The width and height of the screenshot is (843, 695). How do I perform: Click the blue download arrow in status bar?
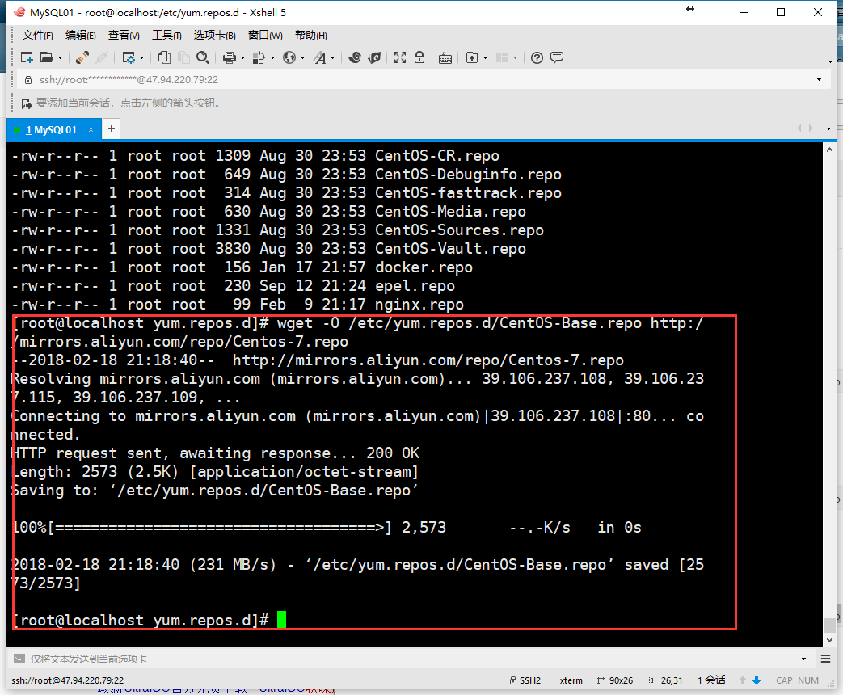pyautogui.click(x=757, y=680)
